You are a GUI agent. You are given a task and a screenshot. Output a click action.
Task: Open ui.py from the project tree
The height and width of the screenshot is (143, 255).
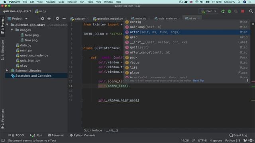point(22,66)
